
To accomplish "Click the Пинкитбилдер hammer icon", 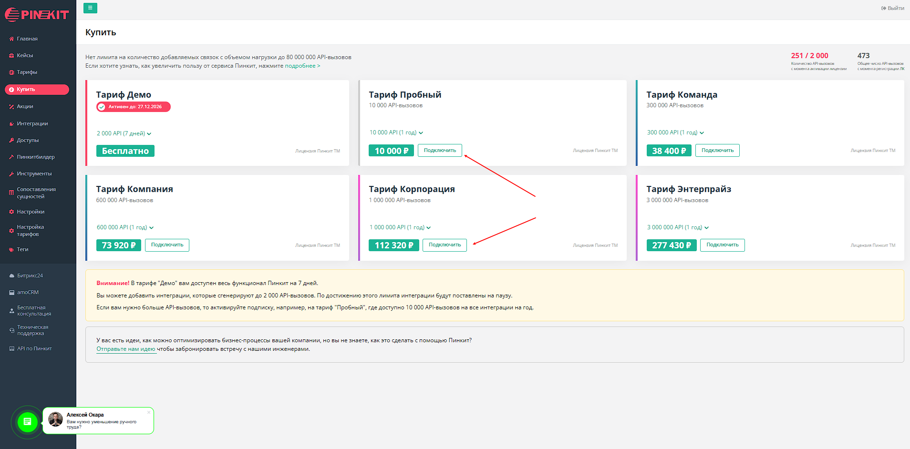I will tap(11, 157).
